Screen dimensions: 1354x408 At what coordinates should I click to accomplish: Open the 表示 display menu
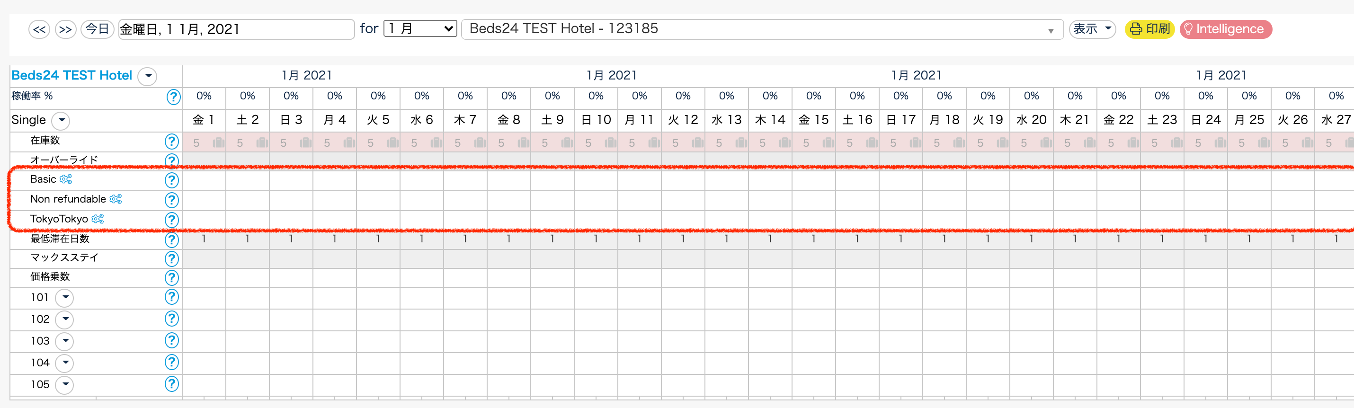tap(1092, 29)
